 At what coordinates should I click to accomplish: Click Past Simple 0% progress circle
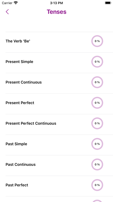click(97, 144)
